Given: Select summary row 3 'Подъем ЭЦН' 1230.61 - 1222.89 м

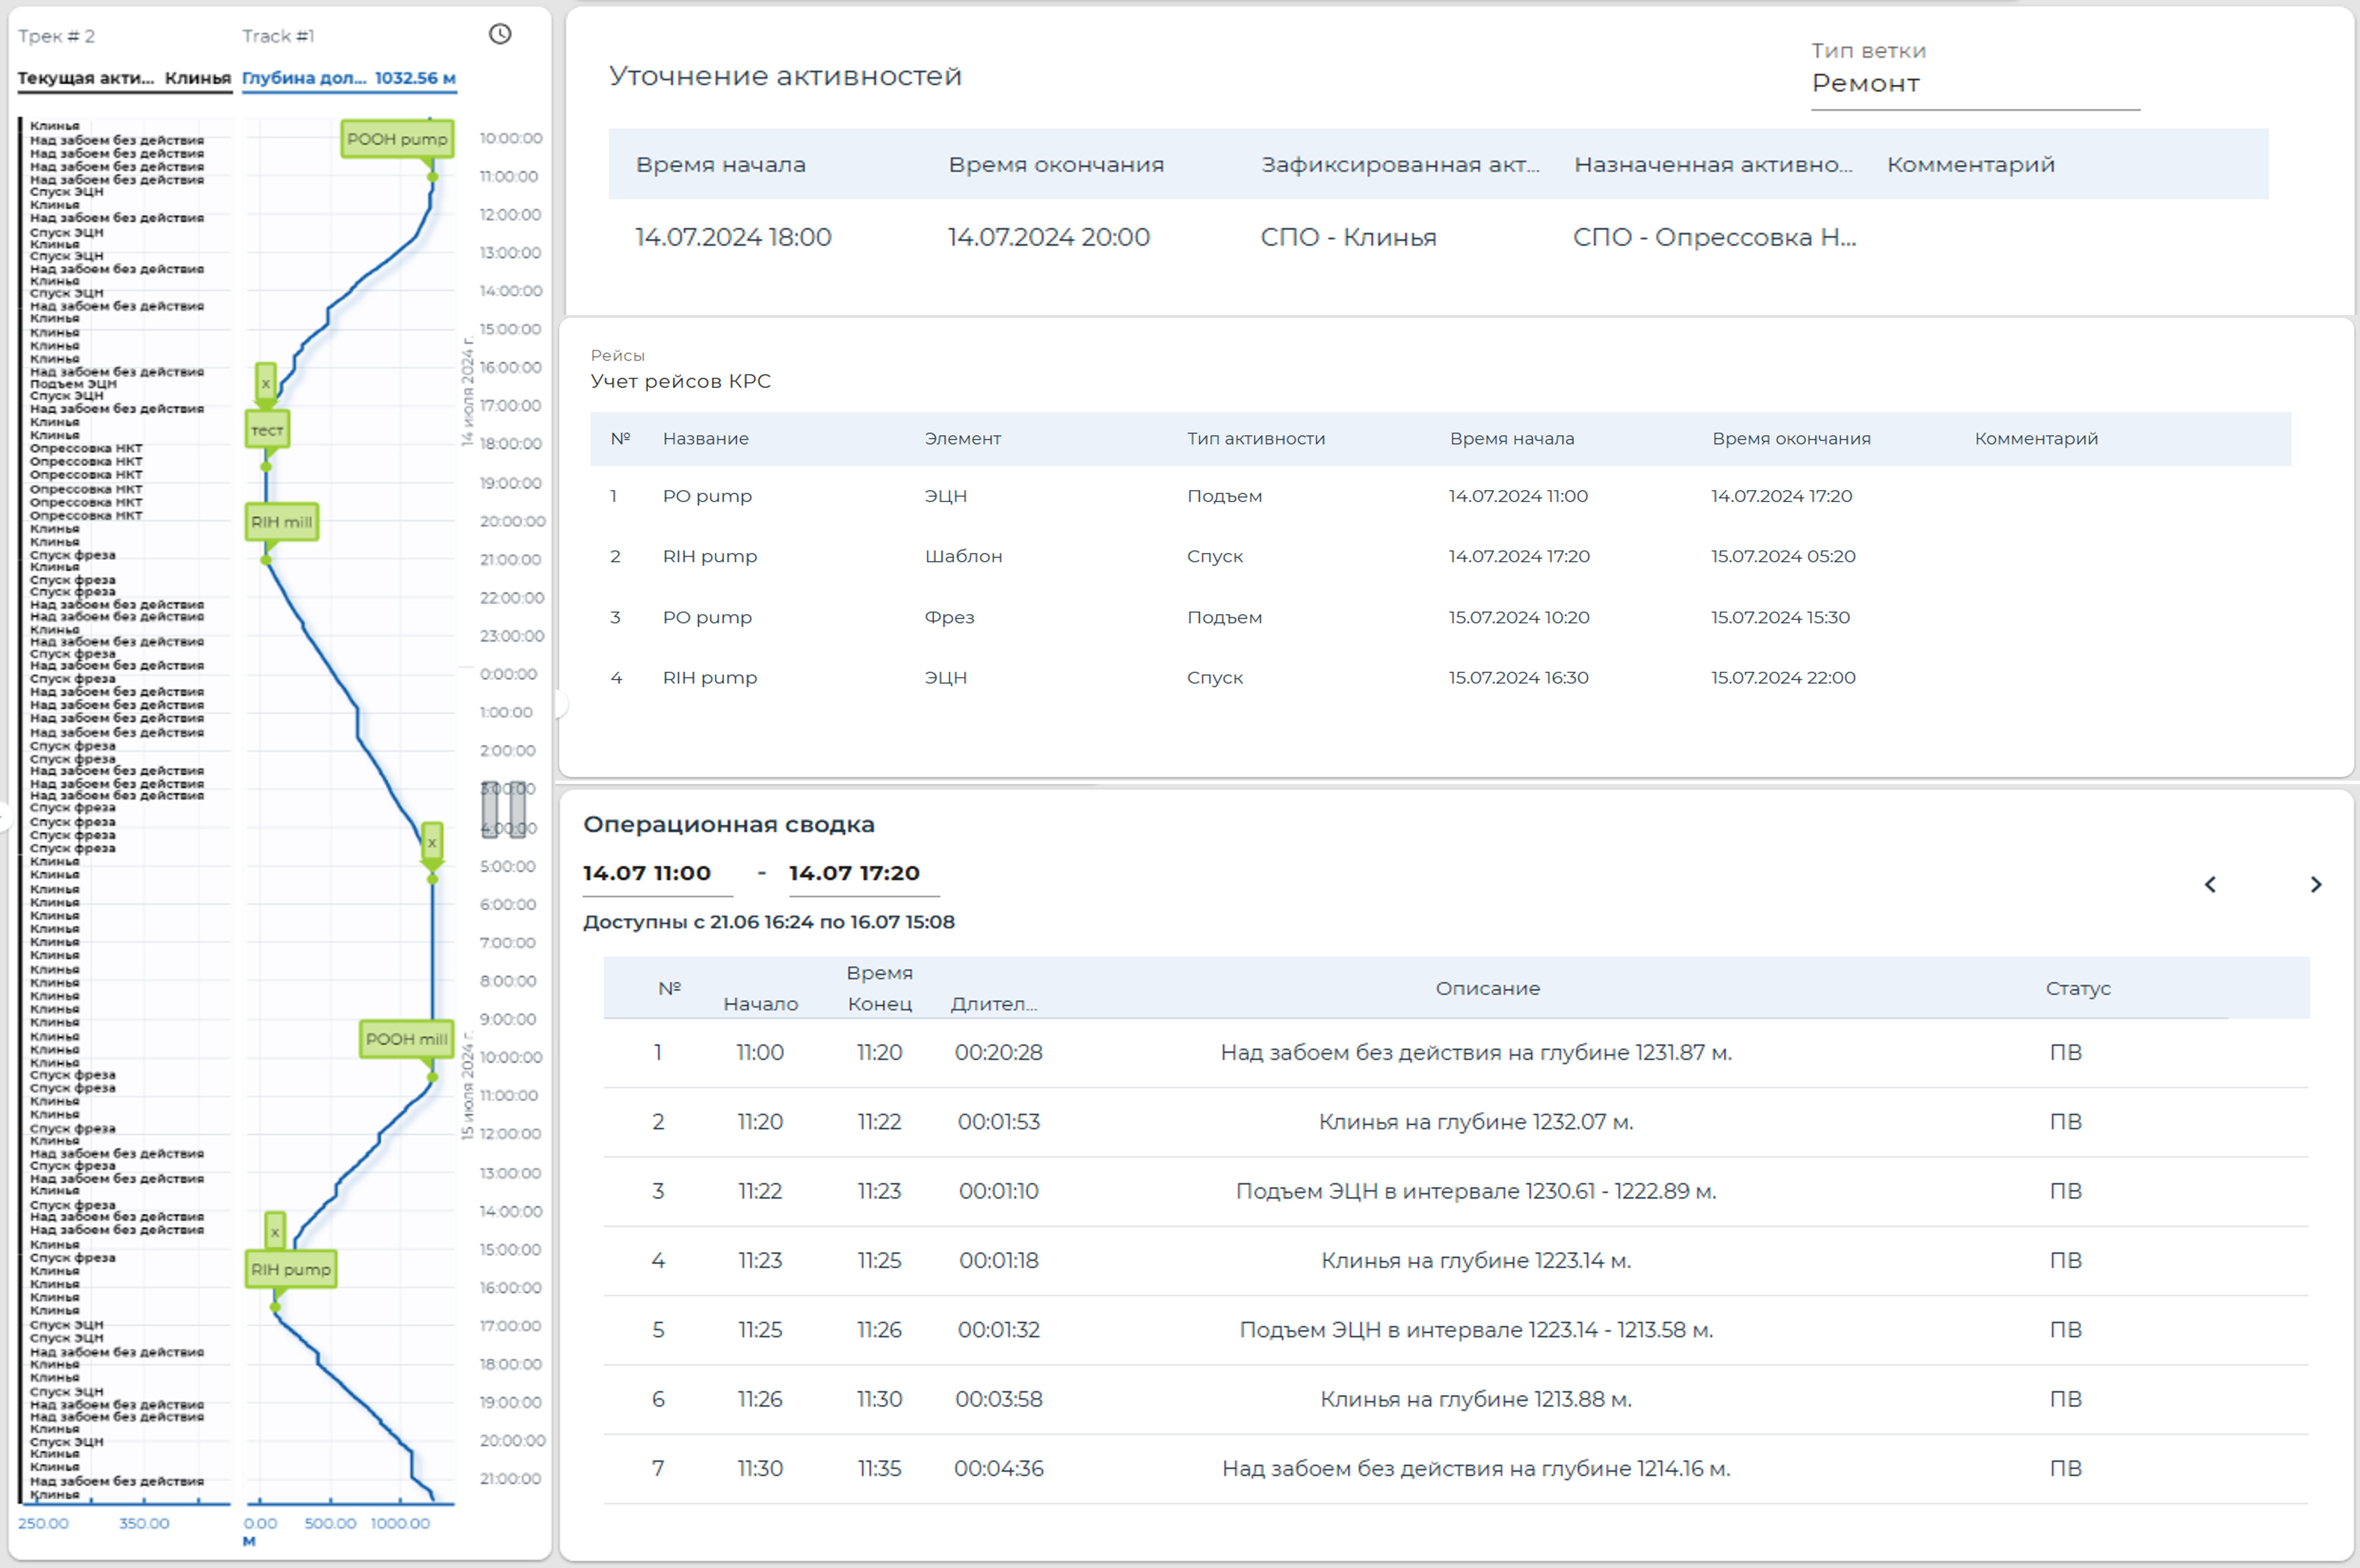Looking at the screenshot, I should point(1456,1191).
